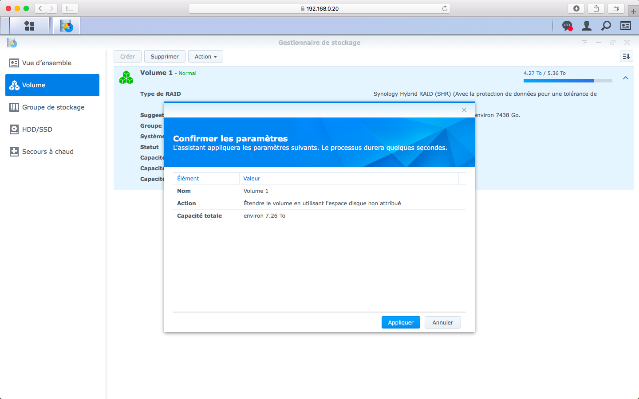Sort by the Valeur column header
The width and height of the screenshot is (639, 399).
[349, 179]
